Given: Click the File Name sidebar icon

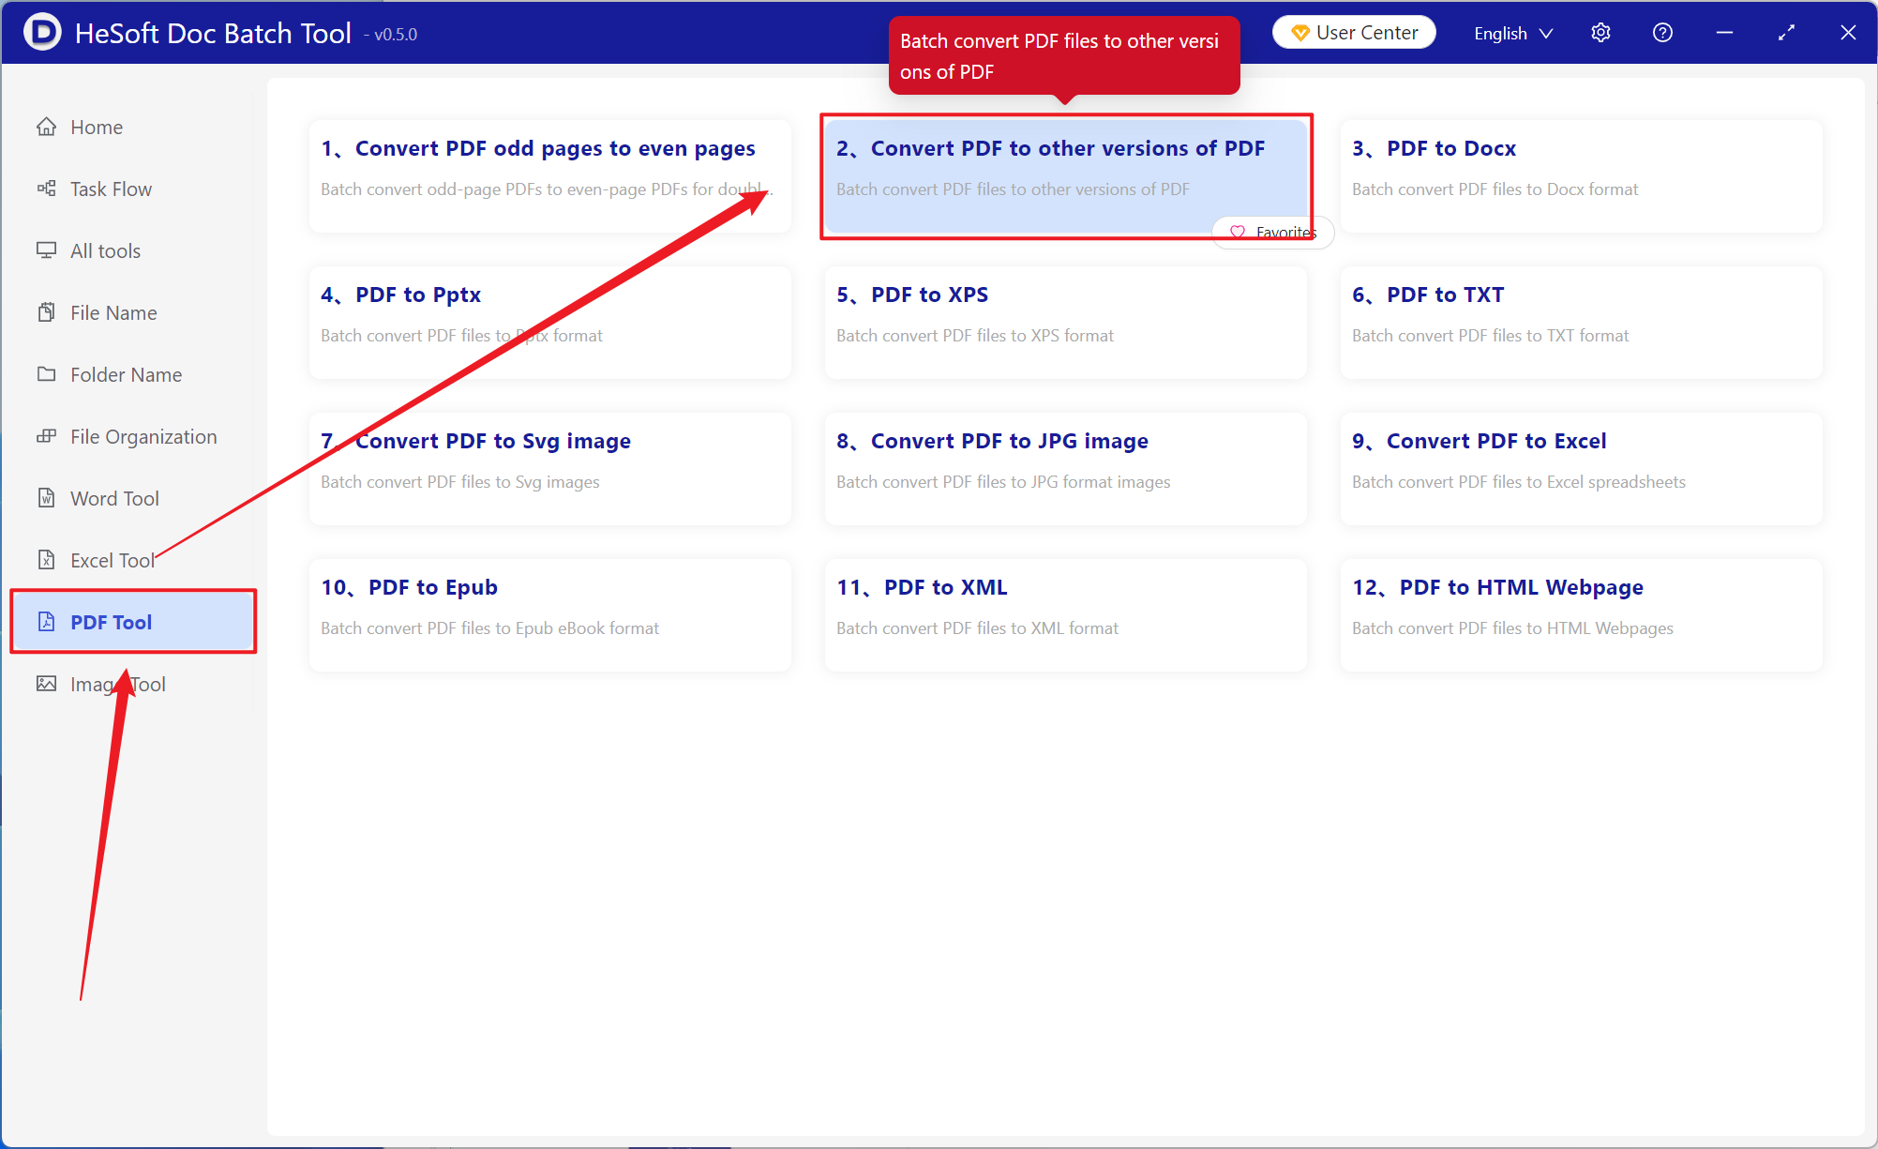Looking at the screenshot, I should [46, 312].
